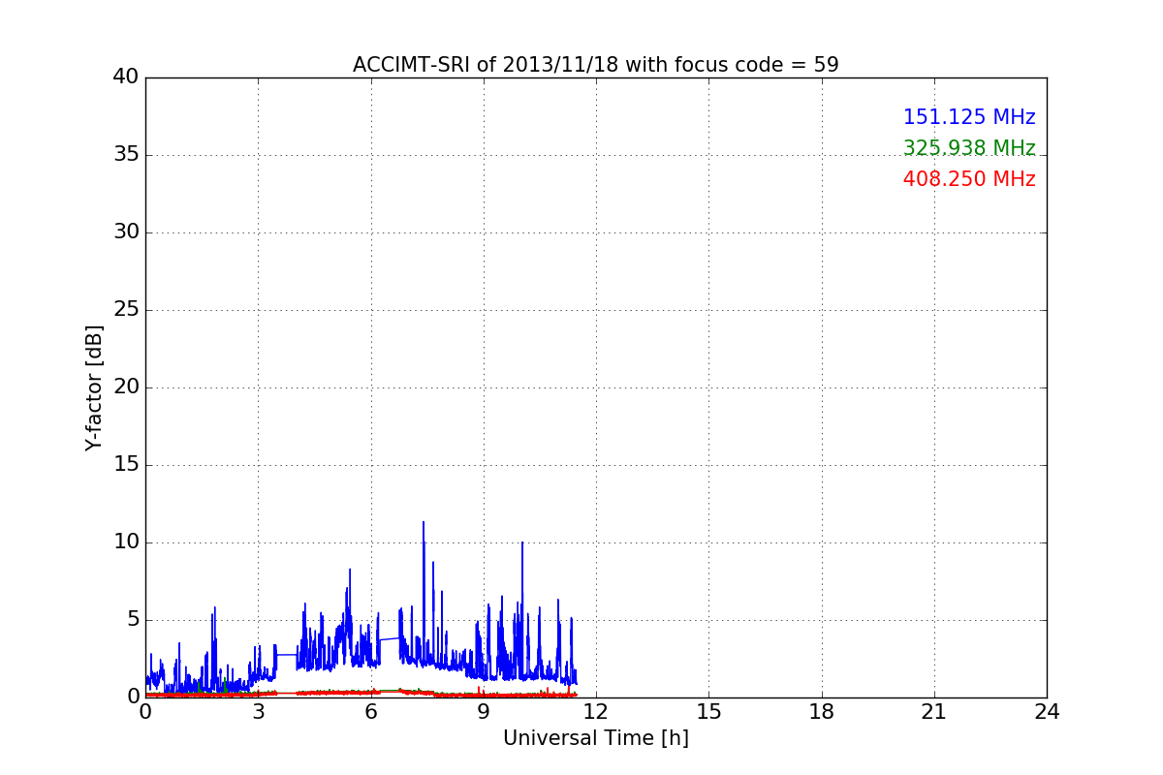
Task: Click the x-axis tick label '3'
Action: tap(258, 712)
